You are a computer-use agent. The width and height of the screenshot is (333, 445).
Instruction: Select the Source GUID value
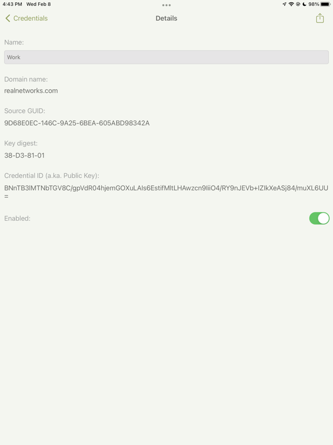pyautogui.click(x=77, y=123)
